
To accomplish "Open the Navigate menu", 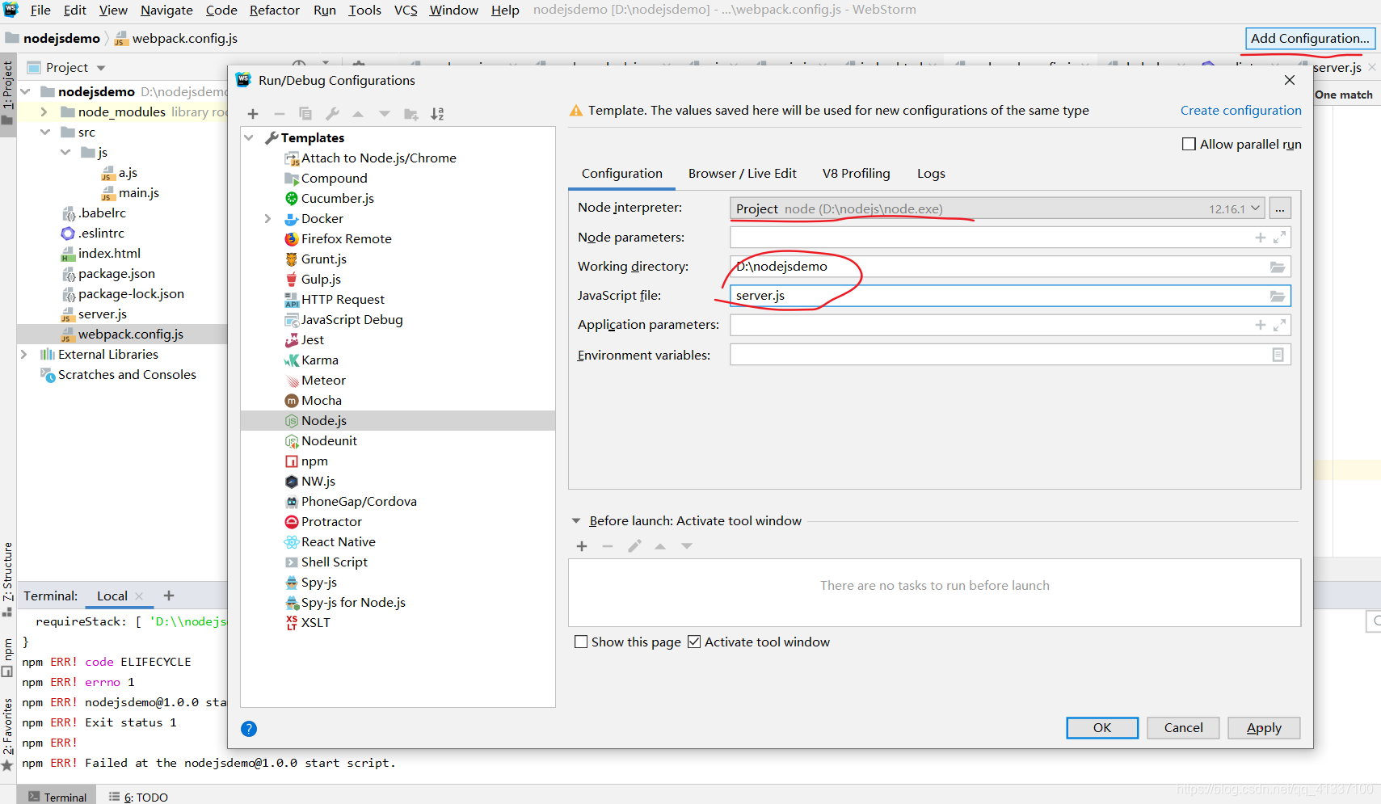I will [166, 11].
